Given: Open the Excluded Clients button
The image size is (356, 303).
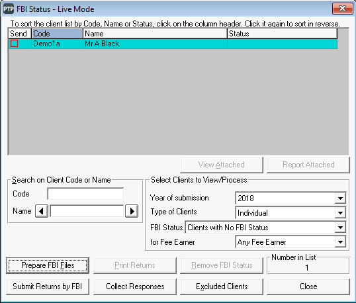Looking at the screenshot, I should pos(222,286).
